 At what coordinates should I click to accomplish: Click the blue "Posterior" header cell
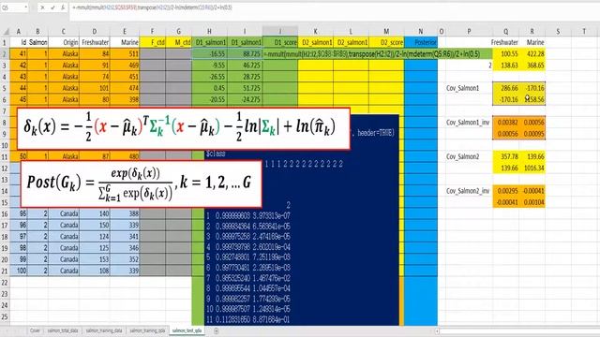point(421,42)
